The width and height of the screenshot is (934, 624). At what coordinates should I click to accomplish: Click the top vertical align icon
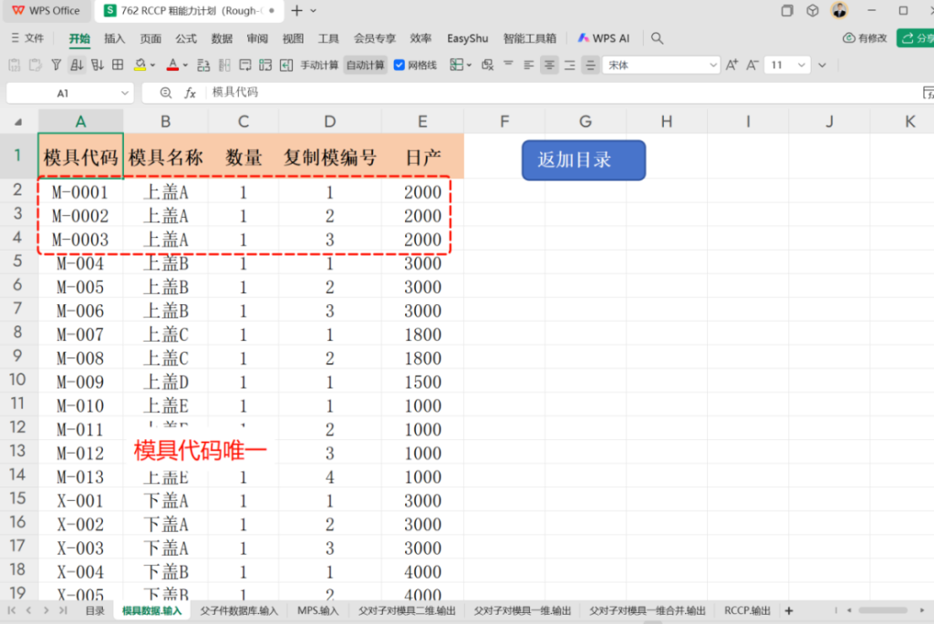pos(508,65)
